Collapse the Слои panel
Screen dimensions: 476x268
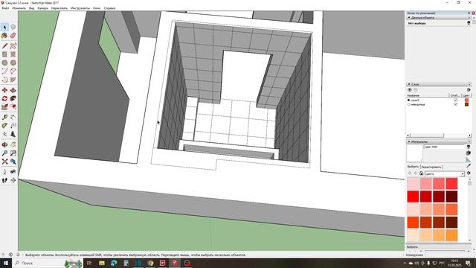tap(409, 84)
